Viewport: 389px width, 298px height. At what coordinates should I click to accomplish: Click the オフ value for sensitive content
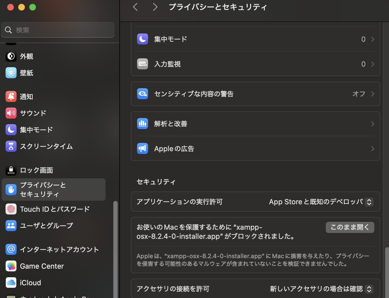(359, 94)
